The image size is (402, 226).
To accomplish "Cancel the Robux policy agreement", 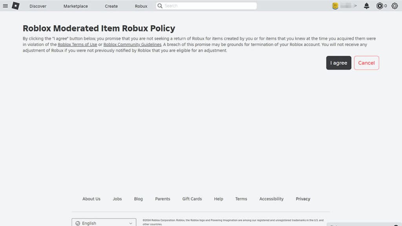I will [366, 63].
